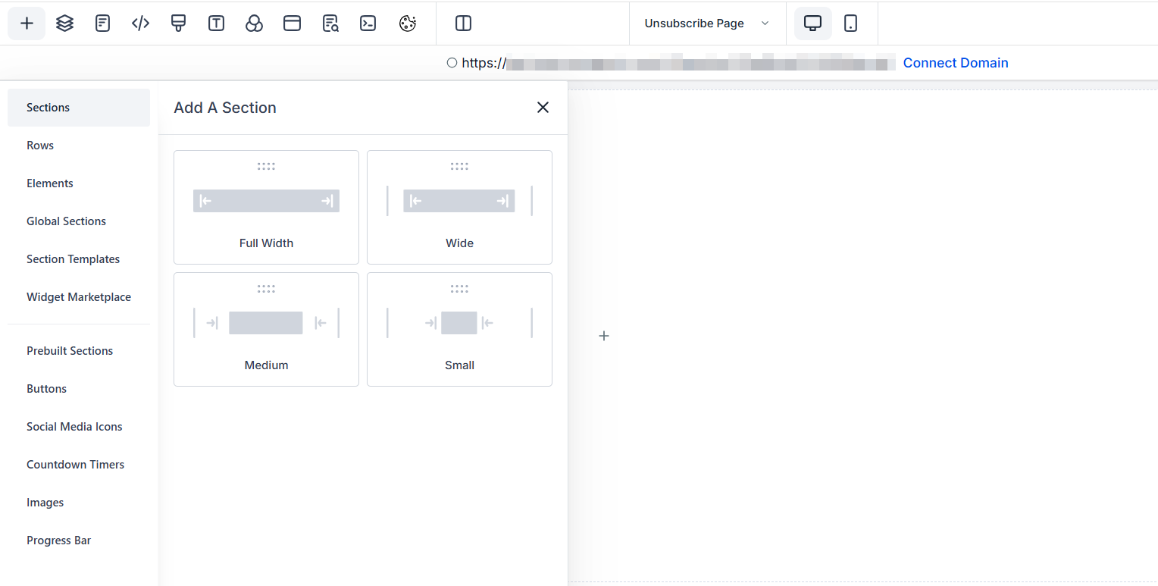Click the plus icon on the canvas
The height and width of the screenshot is (586, 1158).
[604, 336]
